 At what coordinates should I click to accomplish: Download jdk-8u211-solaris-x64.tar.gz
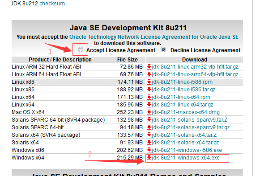click(x=185, y=143)
